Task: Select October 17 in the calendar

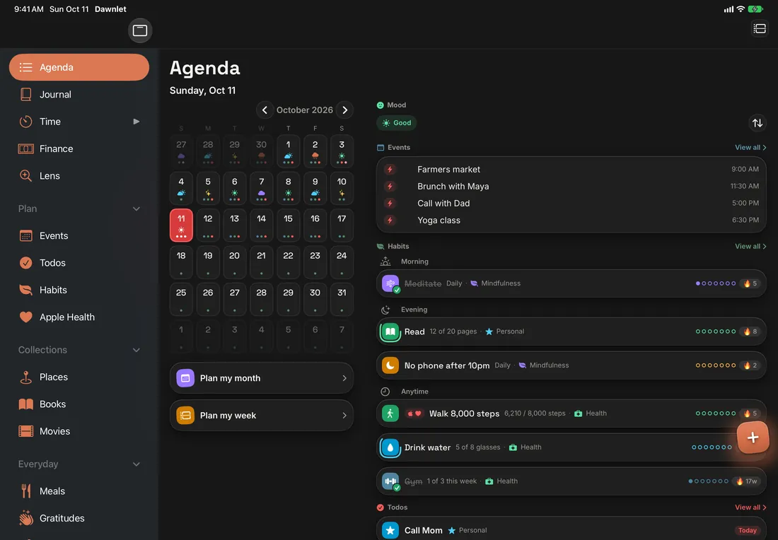Action: click(x=342, y=225)
